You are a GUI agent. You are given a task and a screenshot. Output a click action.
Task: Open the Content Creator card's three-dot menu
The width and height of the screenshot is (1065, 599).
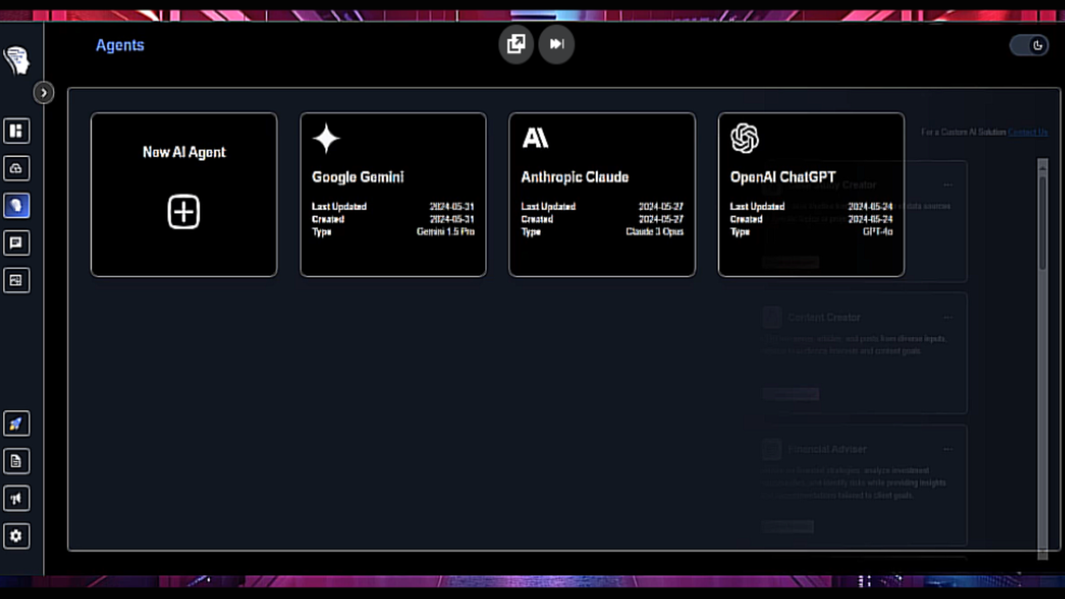pos(948,317)
